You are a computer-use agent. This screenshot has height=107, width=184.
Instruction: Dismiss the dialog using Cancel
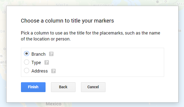pyautogui.click(x=93, y=87)
